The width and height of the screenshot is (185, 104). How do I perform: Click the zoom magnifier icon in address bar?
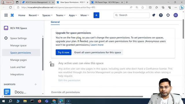[137, 7]
